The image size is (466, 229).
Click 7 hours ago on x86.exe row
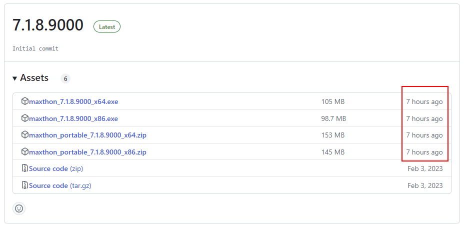[x=424, y=118]
